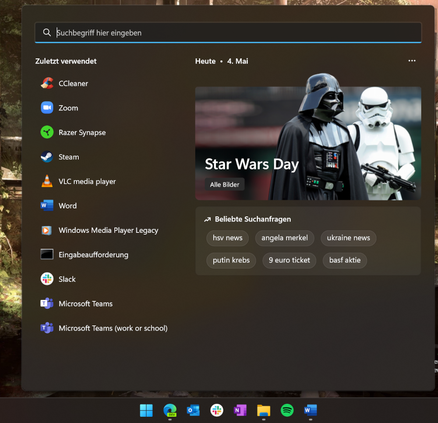Select Windows Media Player Legacy text

tap(108, 230)
